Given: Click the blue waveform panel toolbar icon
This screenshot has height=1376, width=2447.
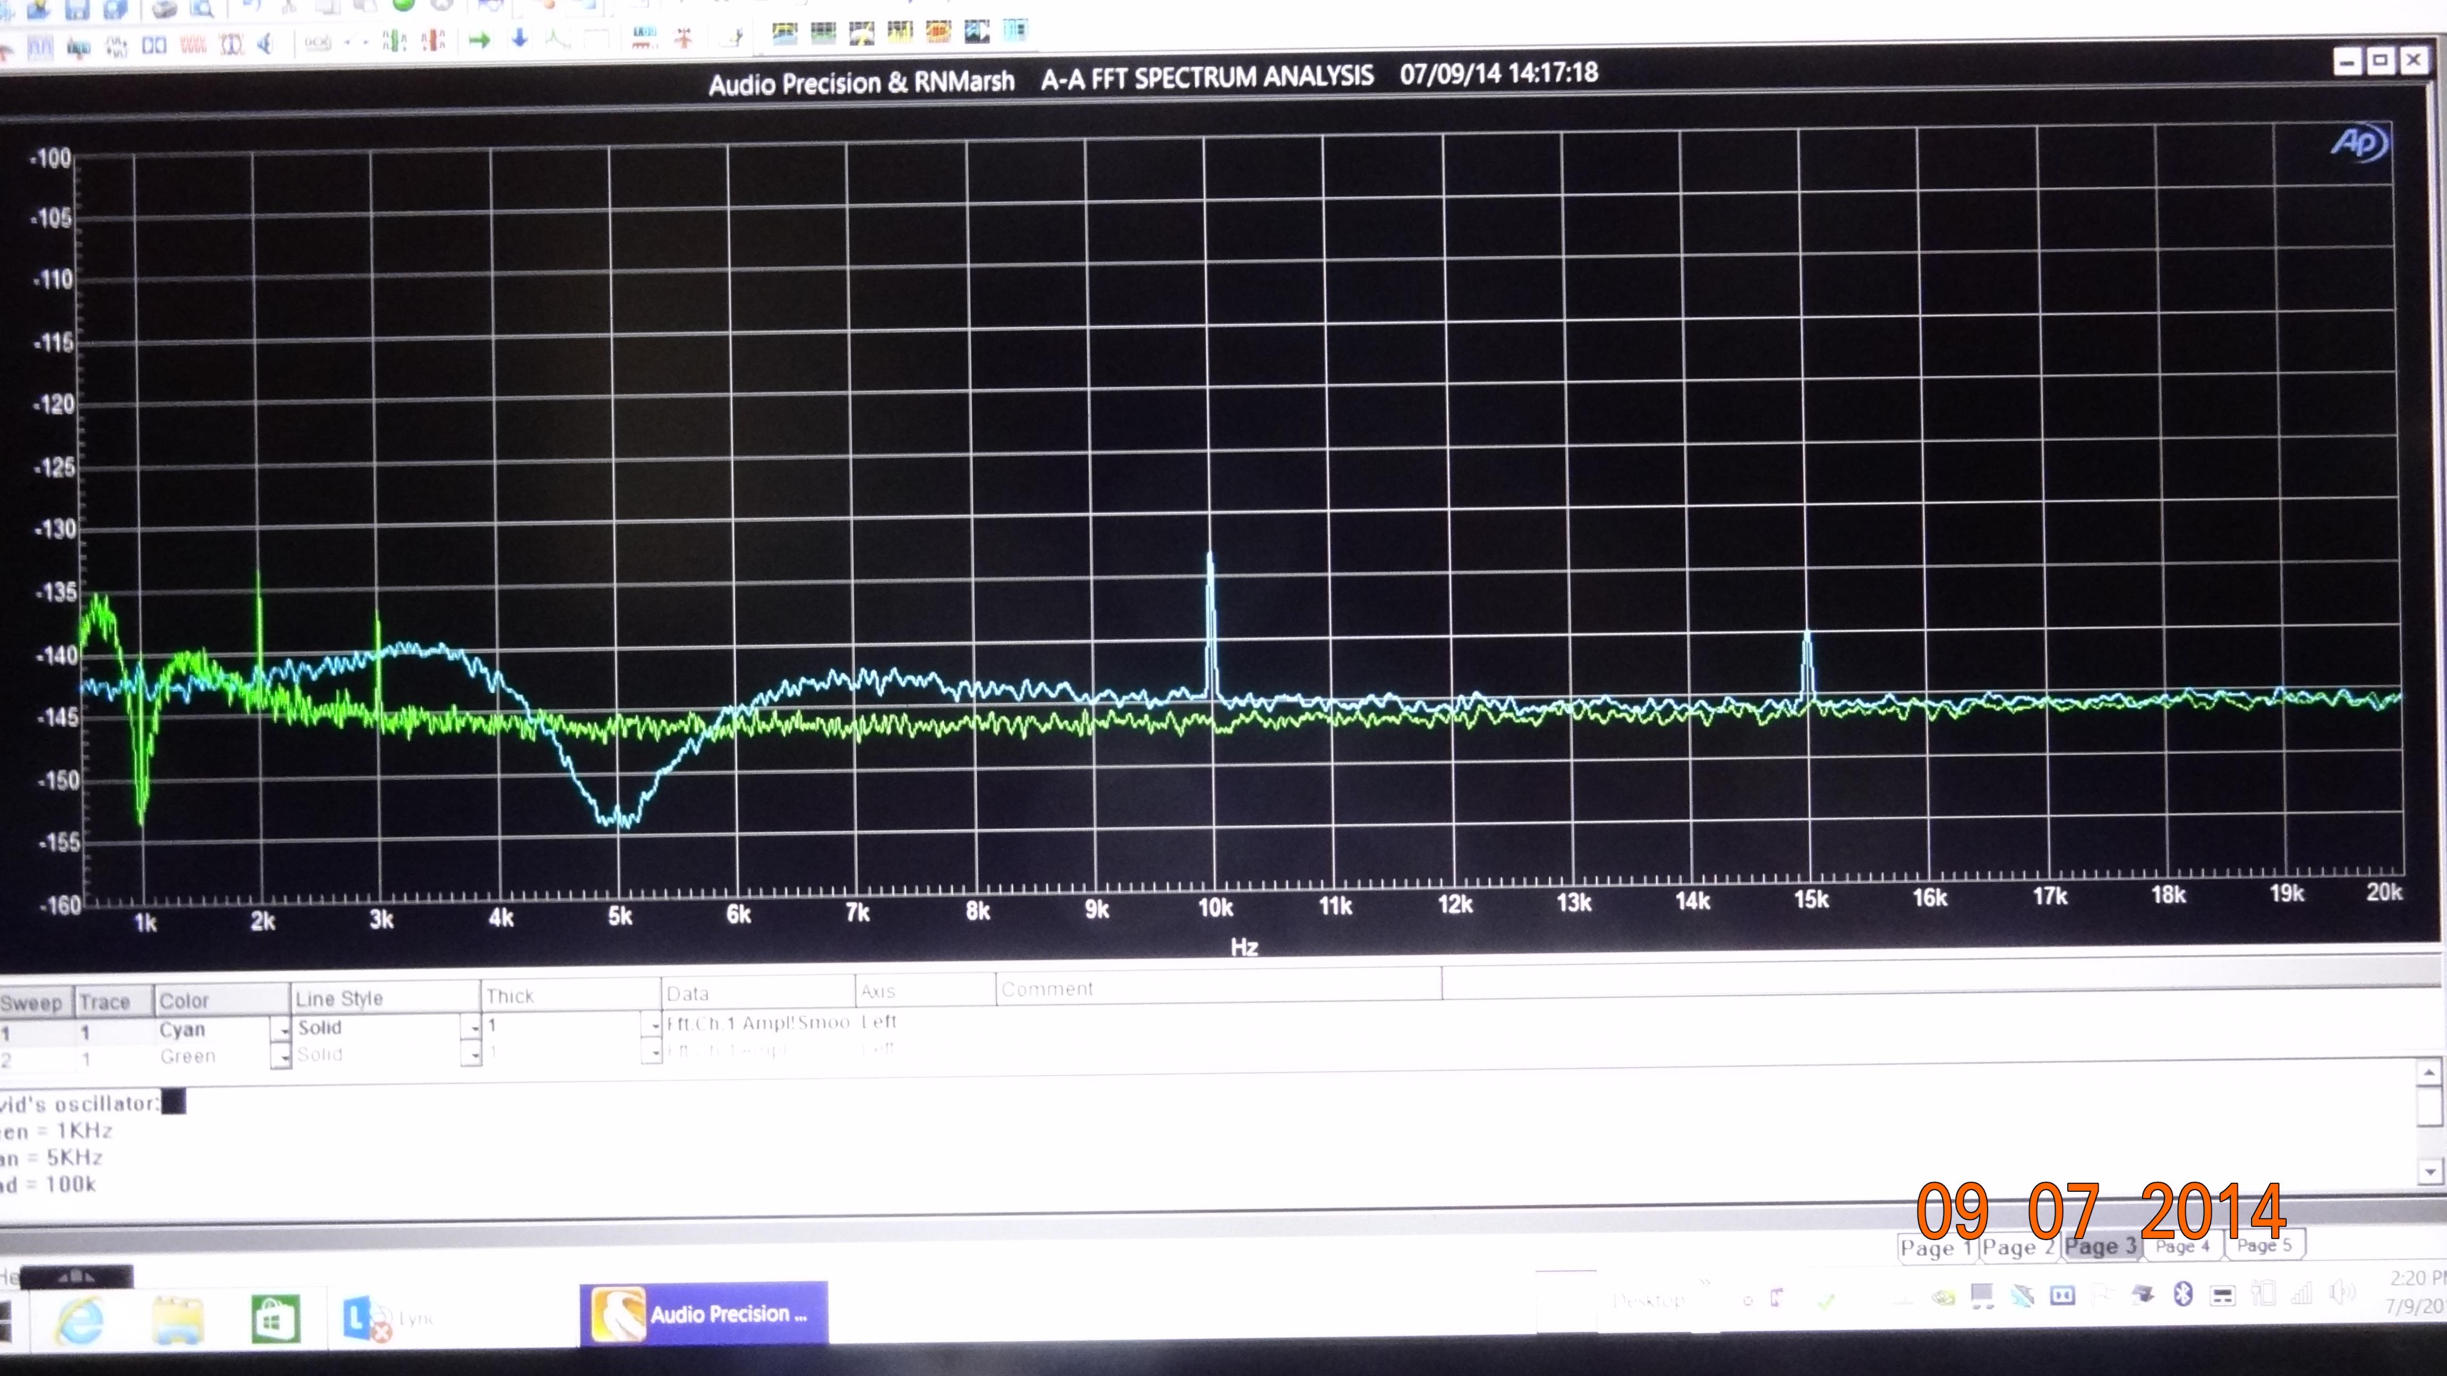Looking at the screenshot, I should point(40,47).
